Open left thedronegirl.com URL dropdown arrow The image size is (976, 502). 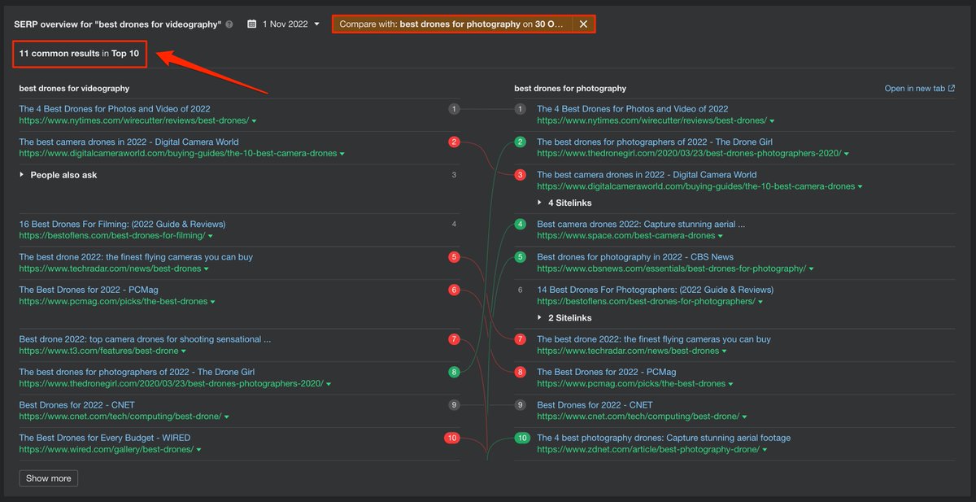pos(329,384)
